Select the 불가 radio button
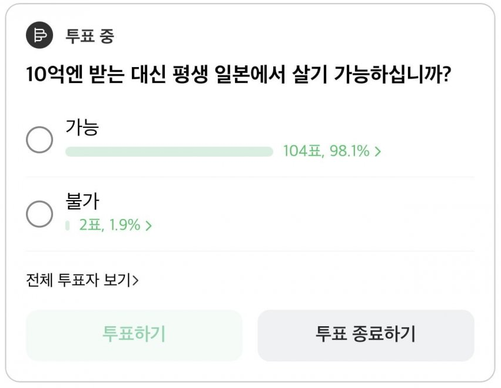Screen dimensions: 501x388 [x=40, y=214]
